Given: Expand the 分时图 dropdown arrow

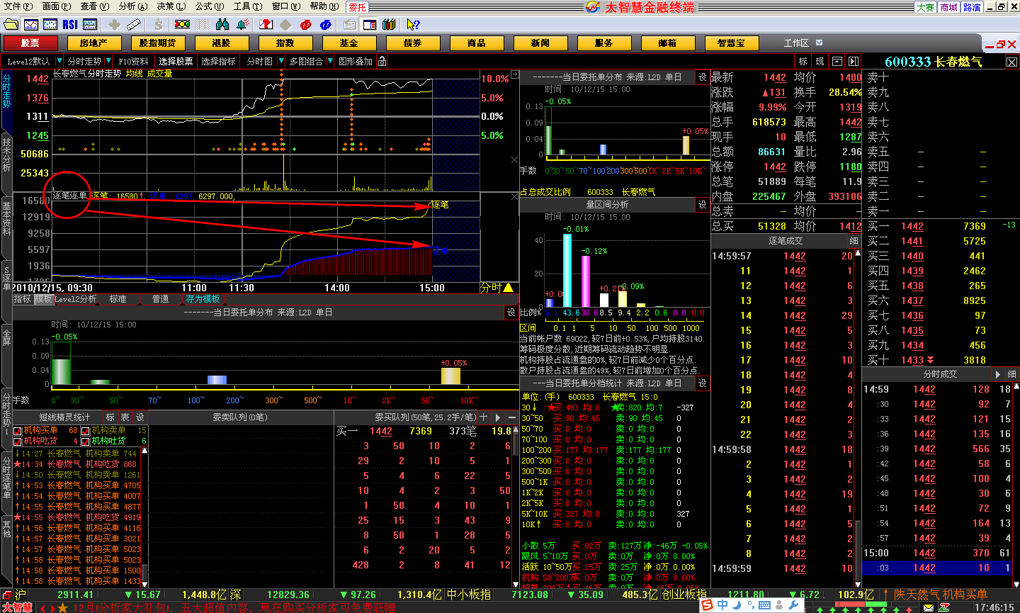Looking at the screenshot, I should click(281, 62).
